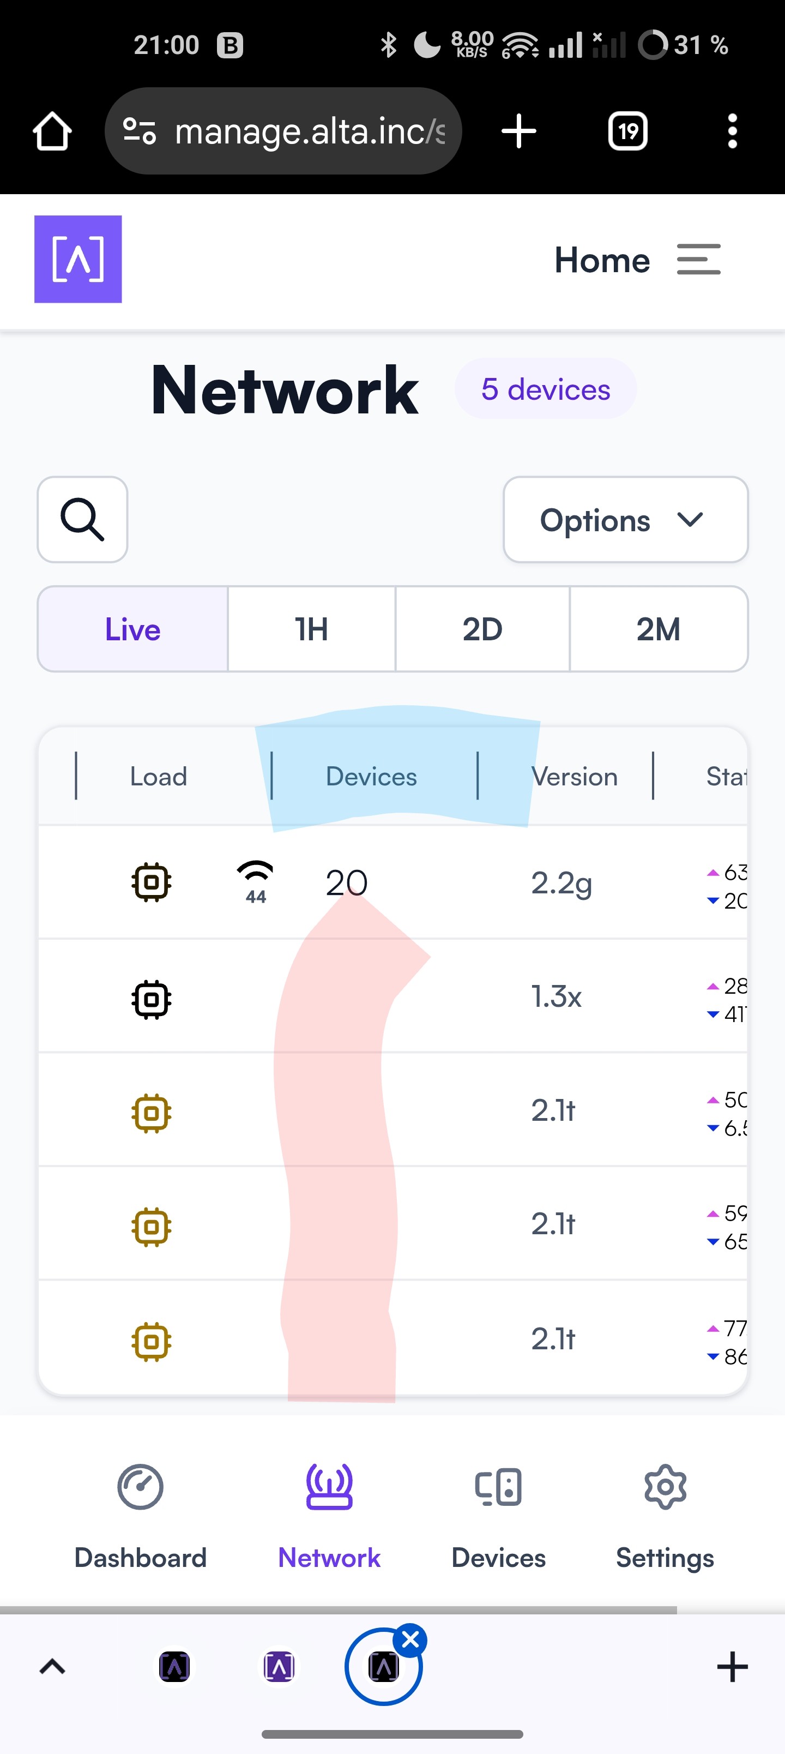Click the search magnifier button
Image resolution: width=785 pixels, height=1754 pixels.
pyautogui.click(x=82, y=520)
